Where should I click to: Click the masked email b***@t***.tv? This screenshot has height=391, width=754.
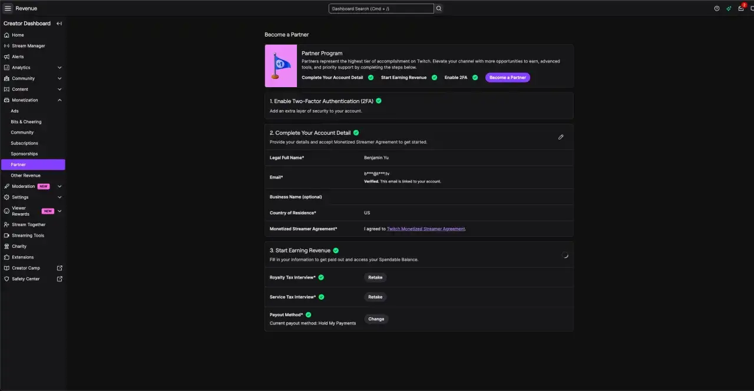pos(376,174)
